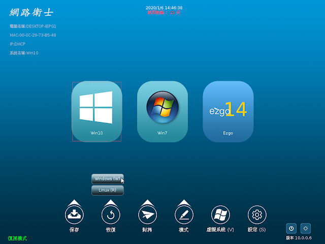Click the 保存 label

click(x=74, y=230)
